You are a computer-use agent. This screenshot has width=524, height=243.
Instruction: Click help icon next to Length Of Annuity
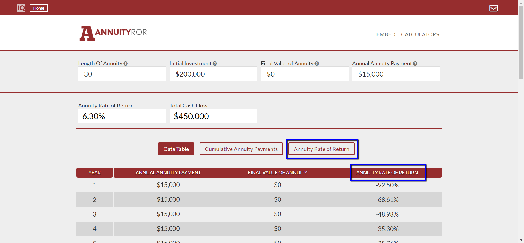125,64
